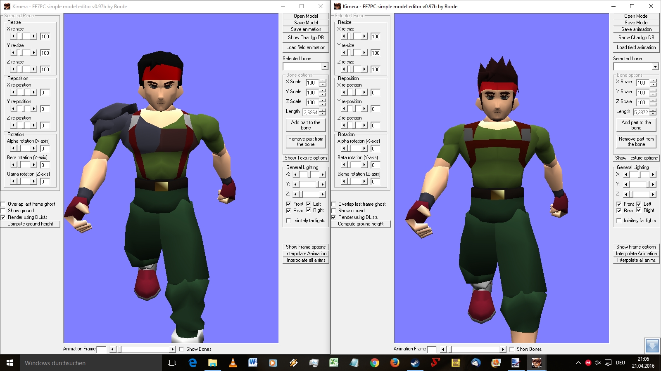Click the blue download arrow icon

pyautogui.click(x=652, y=345)
